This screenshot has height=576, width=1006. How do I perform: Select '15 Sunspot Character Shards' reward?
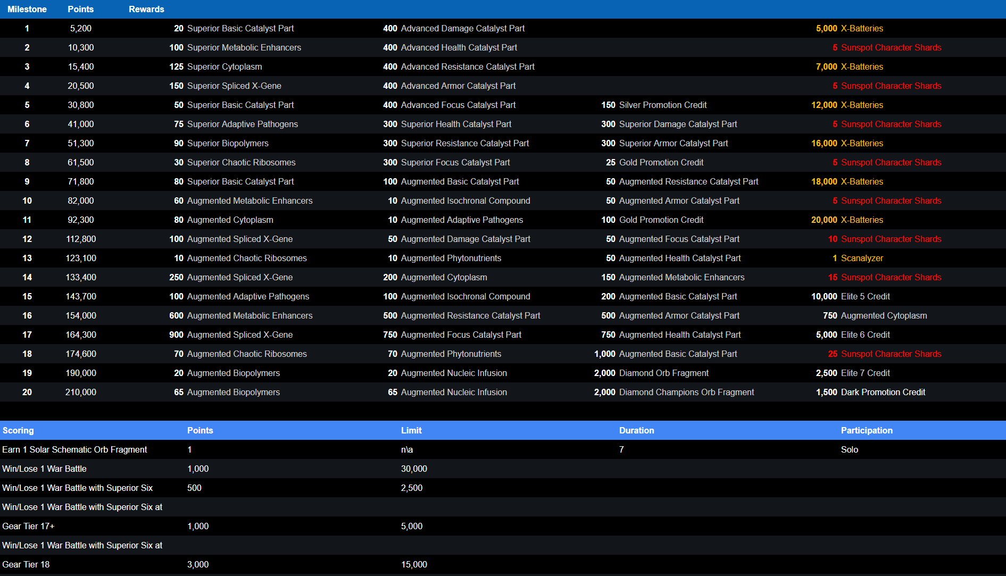885,277
